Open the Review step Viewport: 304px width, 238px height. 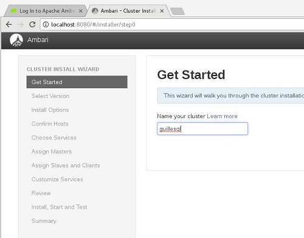[41, 193]
